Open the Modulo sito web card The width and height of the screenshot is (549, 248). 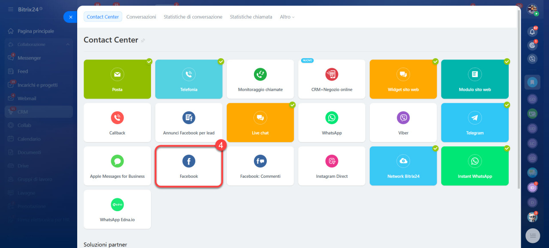(x=475, y=79)
